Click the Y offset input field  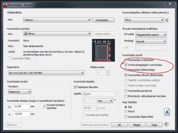[21, 114]
